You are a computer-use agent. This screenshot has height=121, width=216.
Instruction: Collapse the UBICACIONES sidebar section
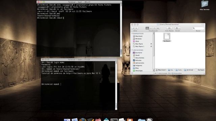[x=132, y=50]
